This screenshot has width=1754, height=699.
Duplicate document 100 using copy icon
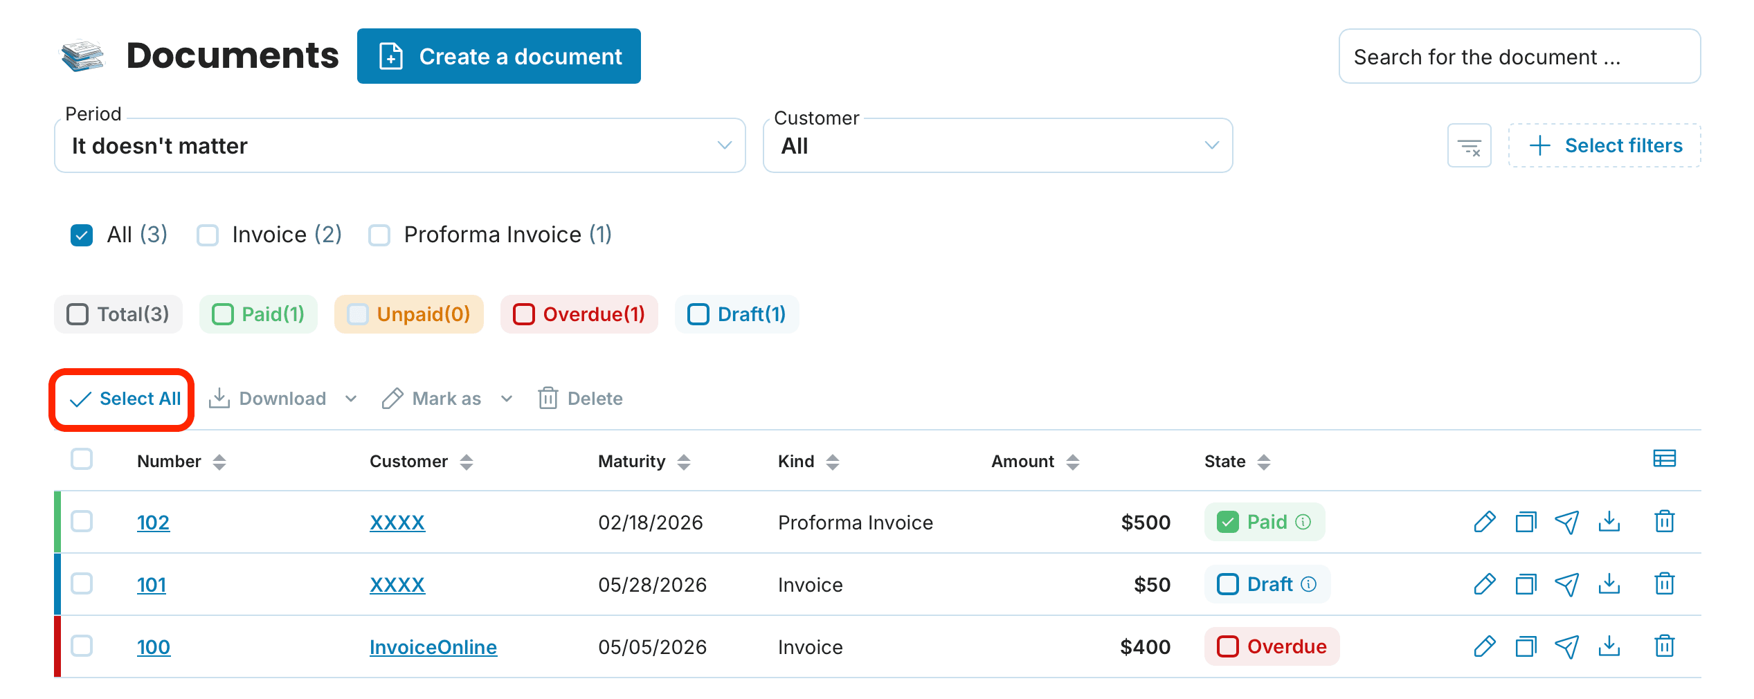point(1526,646)
